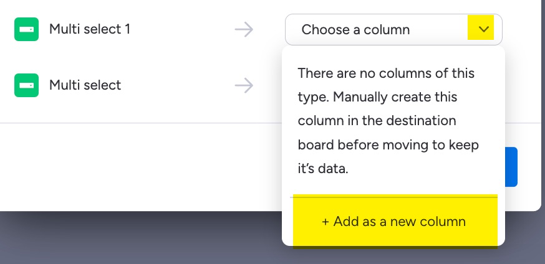This screenshot has height=264, width=545.
Task: Collapse the dropdown using the yellow chevron arrow
Action: coord(481,29)
